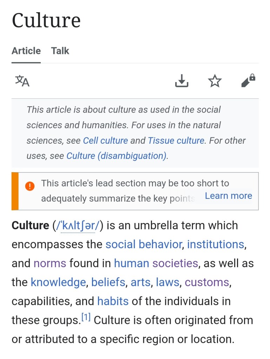Follow the Cell culture link

click(105, 141)
